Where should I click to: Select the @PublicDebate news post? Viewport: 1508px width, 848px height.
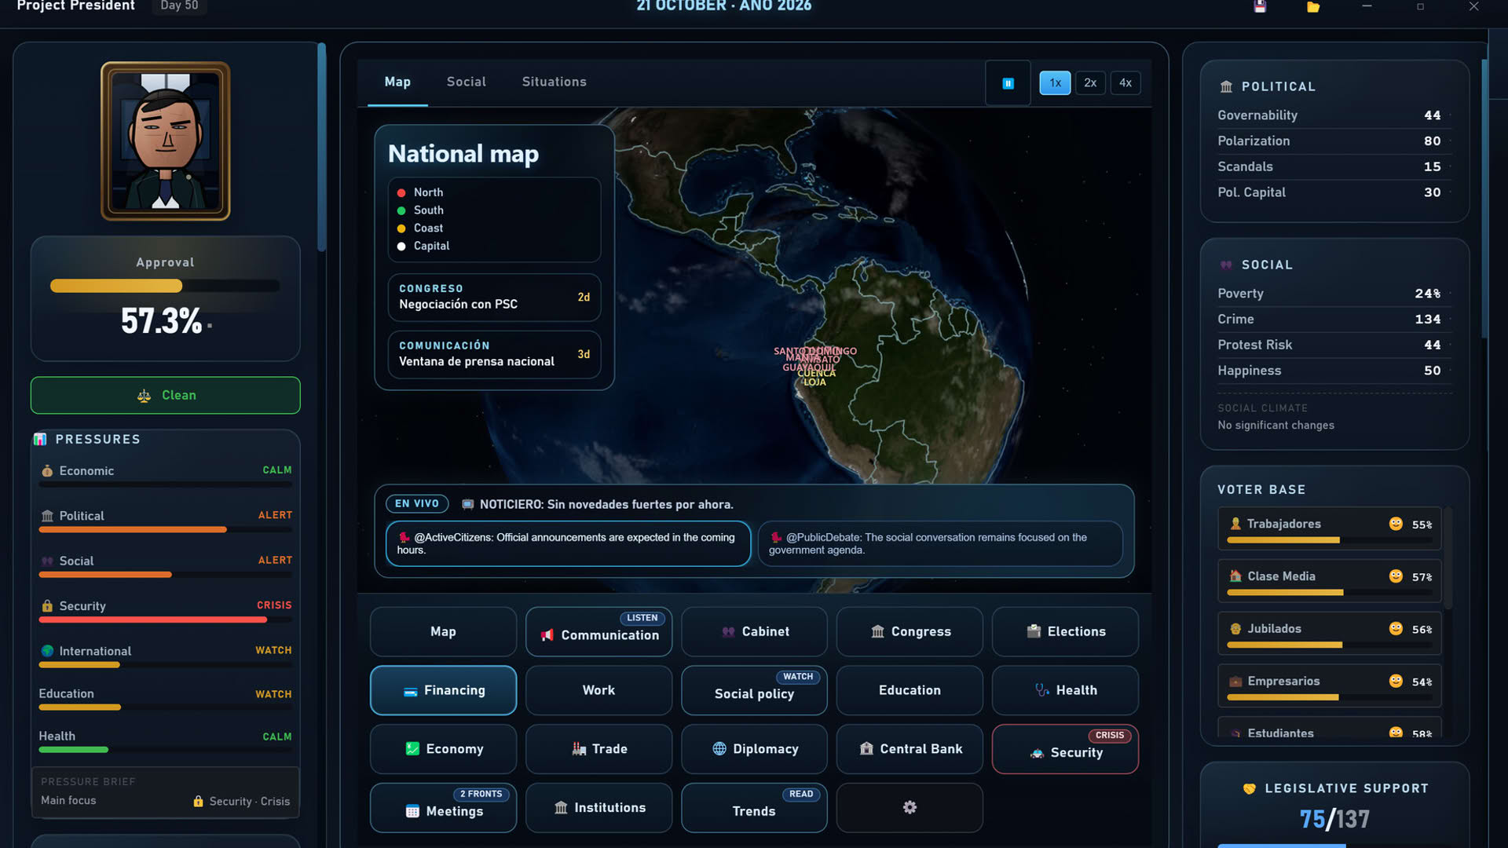click(x=940, y=543)
